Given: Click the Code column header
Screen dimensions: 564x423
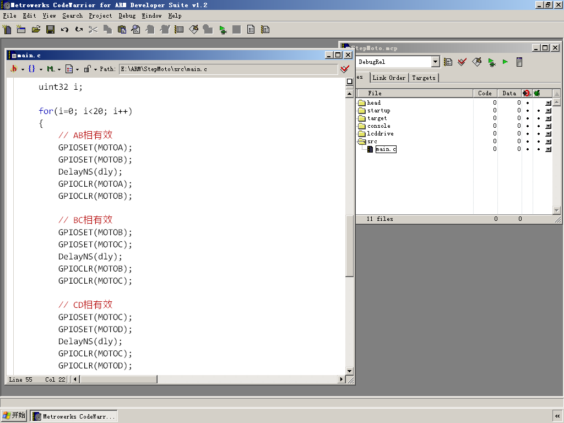Looking at the screenshot, I should [x=485, y=93].
